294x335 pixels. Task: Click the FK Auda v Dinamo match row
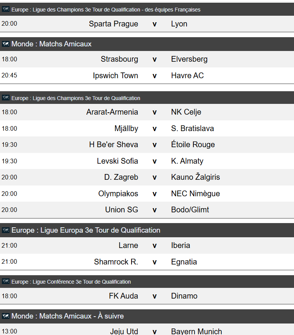click(147, 296)
